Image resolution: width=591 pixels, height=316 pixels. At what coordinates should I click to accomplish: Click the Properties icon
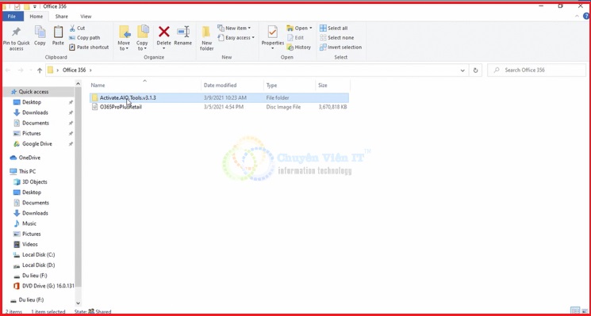tap(273, 32)
